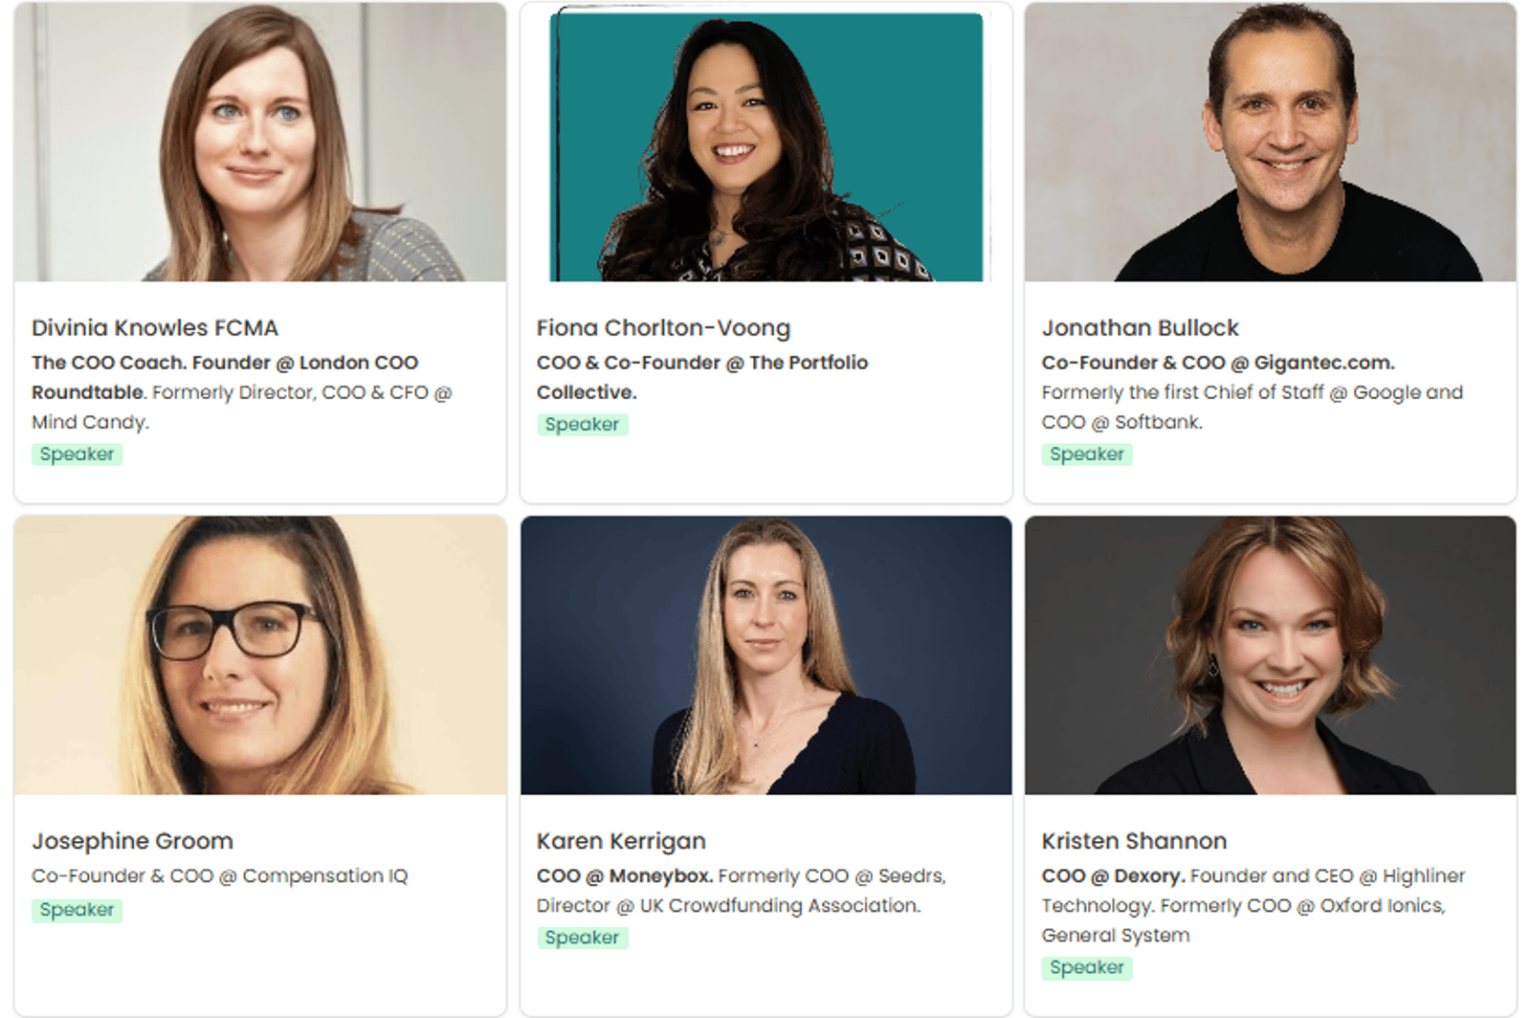
Task: Open Karen Kerrigan's portrait photo
Action: point(765,655)
